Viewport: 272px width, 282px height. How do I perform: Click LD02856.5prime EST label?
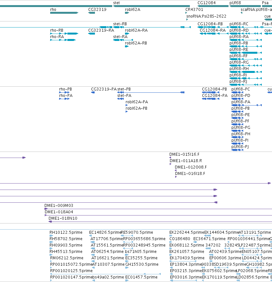click(x=252, y=277)
